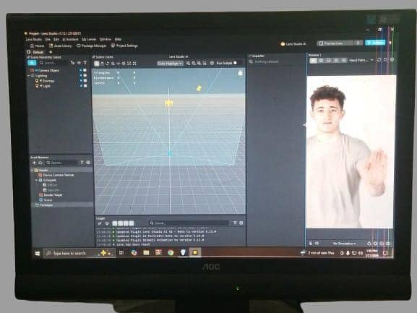Click the Lens Studio AI button
417x313 pixels.
(293, 43)
